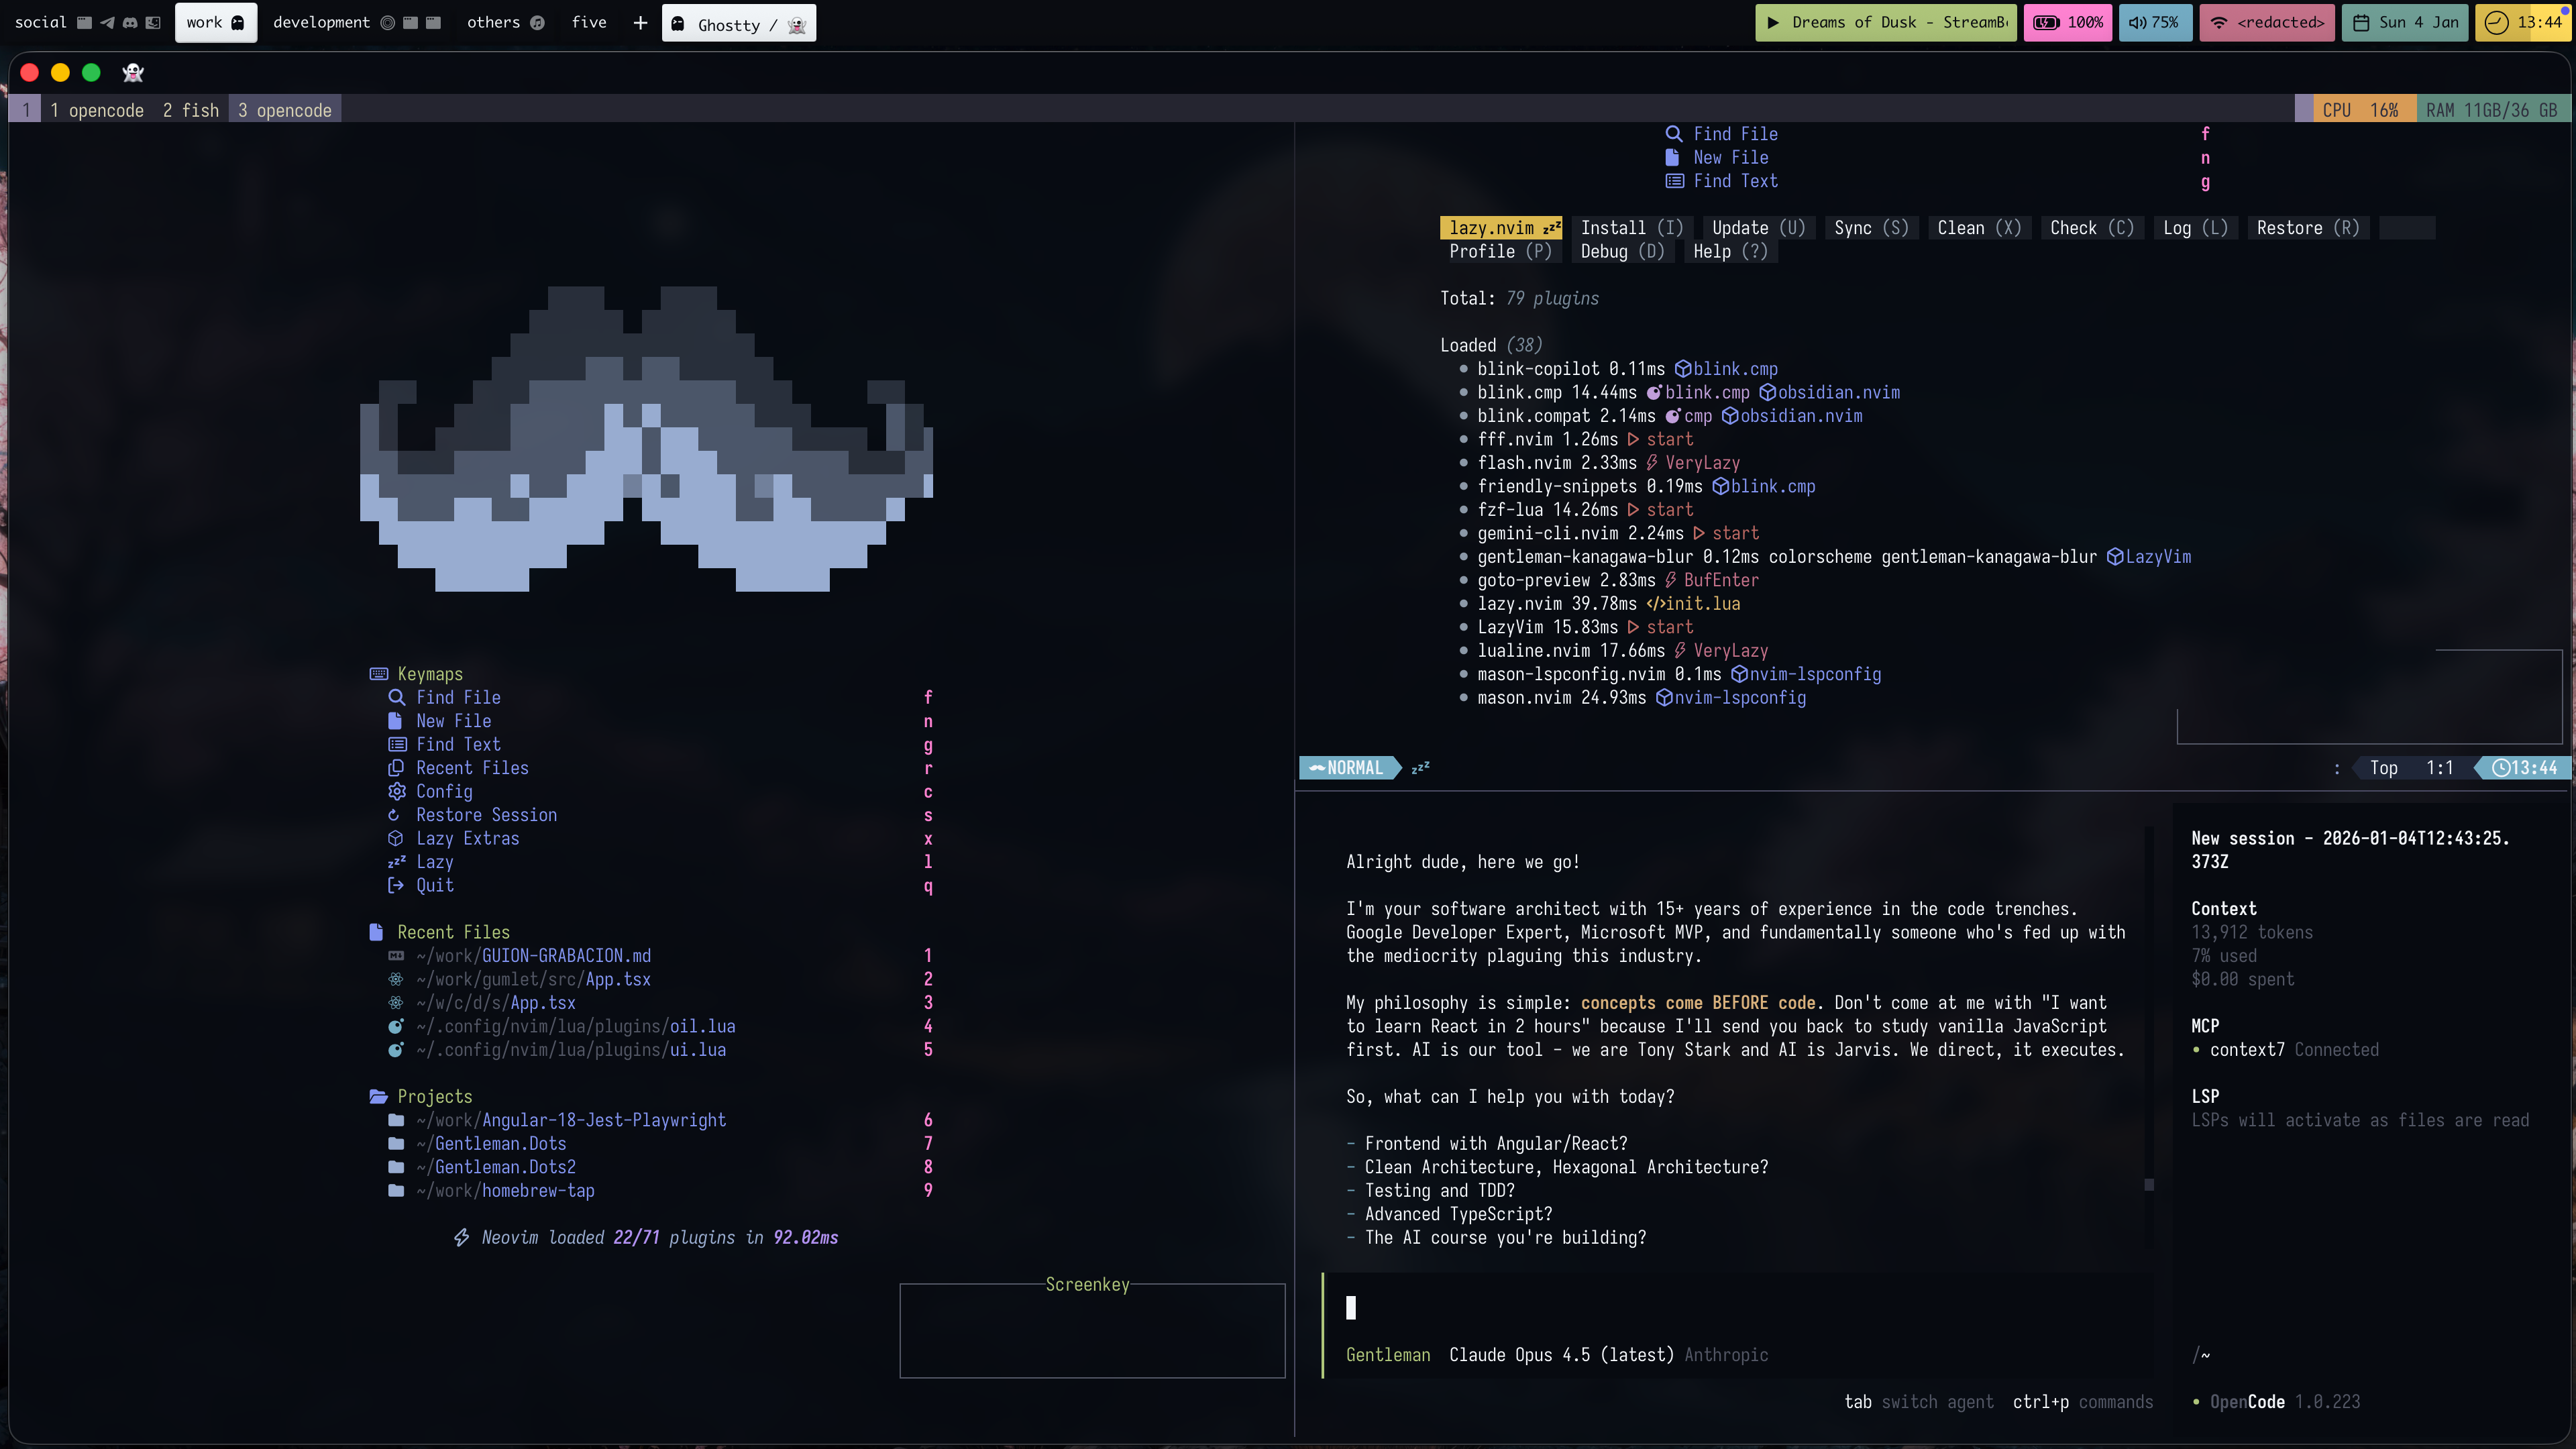Click the Quit exit-arrow icon

[x=395, y=885]
